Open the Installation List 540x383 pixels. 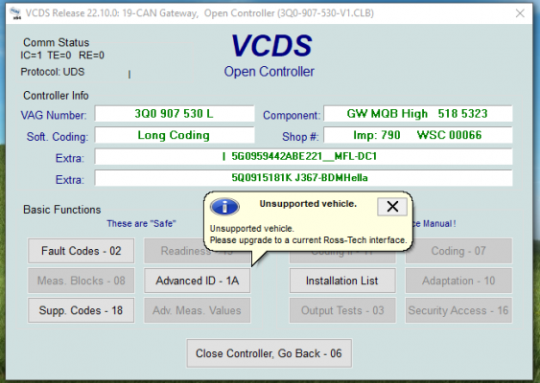[x=342, y=281]
